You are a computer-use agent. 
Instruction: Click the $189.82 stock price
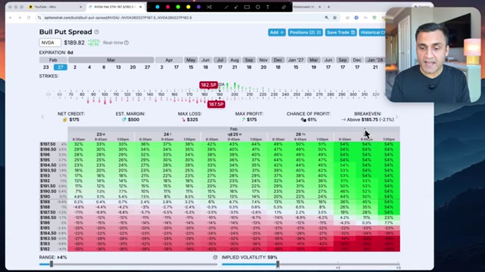(74, 42)
